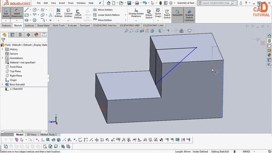Viewport: 272px width, 153px height.
Task: Open the Convert Entities dropdown arrow
Action: 68,20
